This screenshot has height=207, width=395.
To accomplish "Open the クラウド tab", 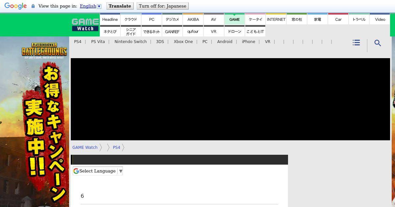I will (x=131, y=19).
